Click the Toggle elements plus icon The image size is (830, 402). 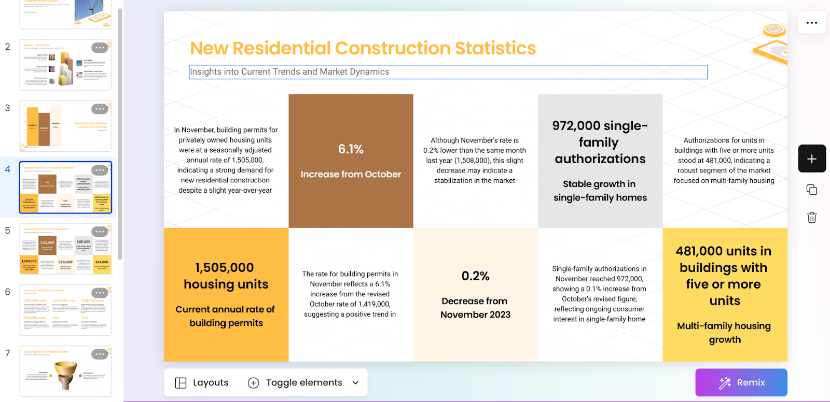coord(254,383)
